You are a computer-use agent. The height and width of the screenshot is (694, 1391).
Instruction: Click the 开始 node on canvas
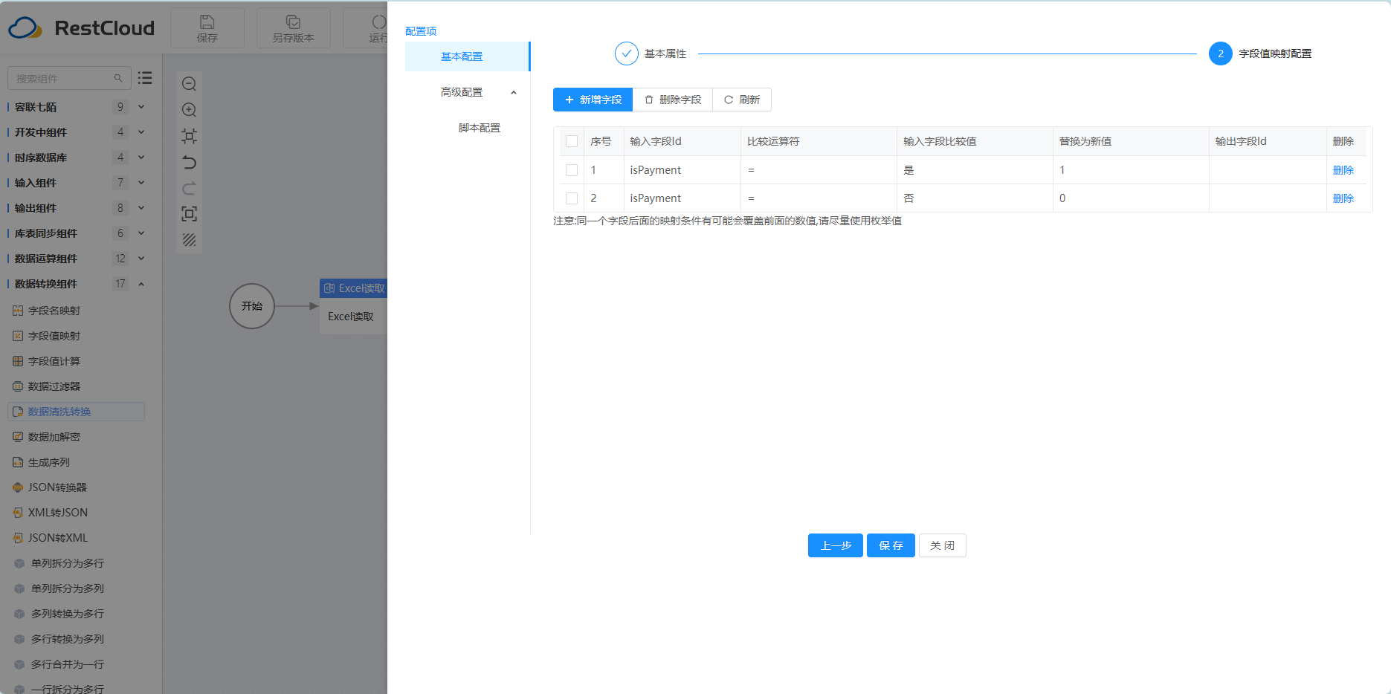click(x=252, y=306)
